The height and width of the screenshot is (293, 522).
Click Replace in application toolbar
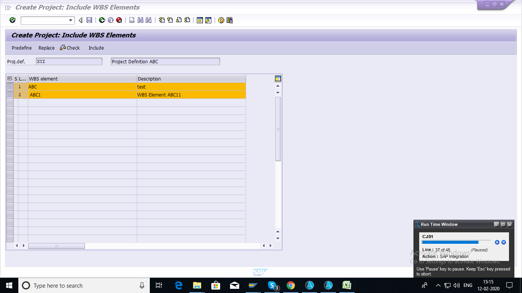tap(47, 48)
